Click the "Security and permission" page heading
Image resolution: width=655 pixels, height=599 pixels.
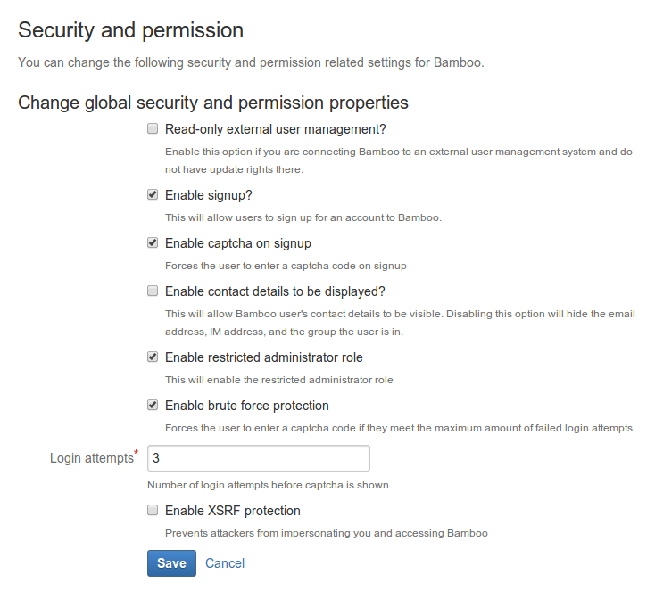(131, 30)
